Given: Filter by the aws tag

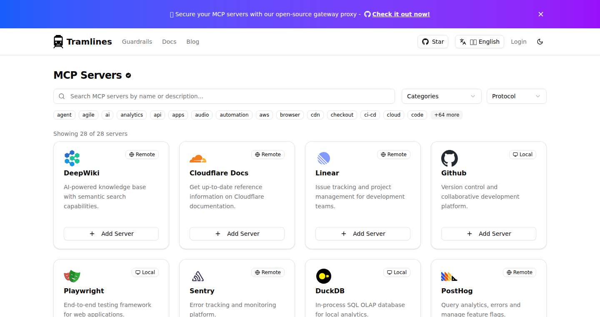Looking at the screenshot, I should coord(265,115).
